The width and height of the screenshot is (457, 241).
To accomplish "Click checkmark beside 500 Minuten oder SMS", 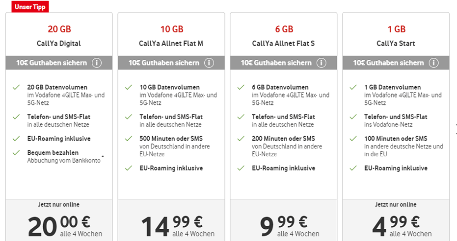I will click(129, 138).
